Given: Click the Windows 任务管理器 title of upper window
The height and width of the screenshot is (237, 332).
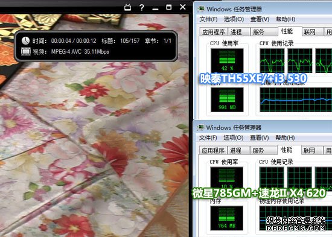Looking at the screenshot, I should (x=234, y=9).
